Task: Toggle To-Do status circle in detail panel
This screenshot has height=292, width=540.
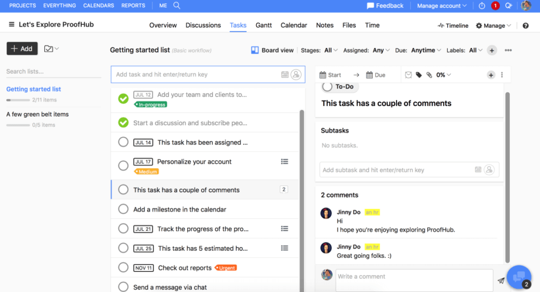Action: point(327,86)
